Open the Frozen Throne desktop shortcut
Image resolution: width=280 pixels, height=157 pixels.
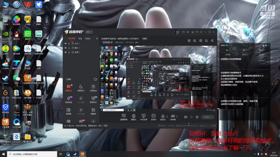pos(16,110)
